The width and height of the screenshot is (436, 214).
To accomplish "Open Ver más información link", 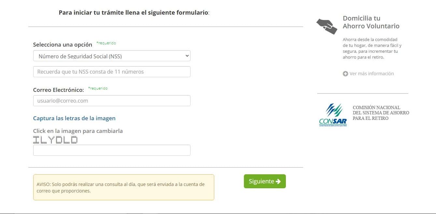I will point(372,74).
